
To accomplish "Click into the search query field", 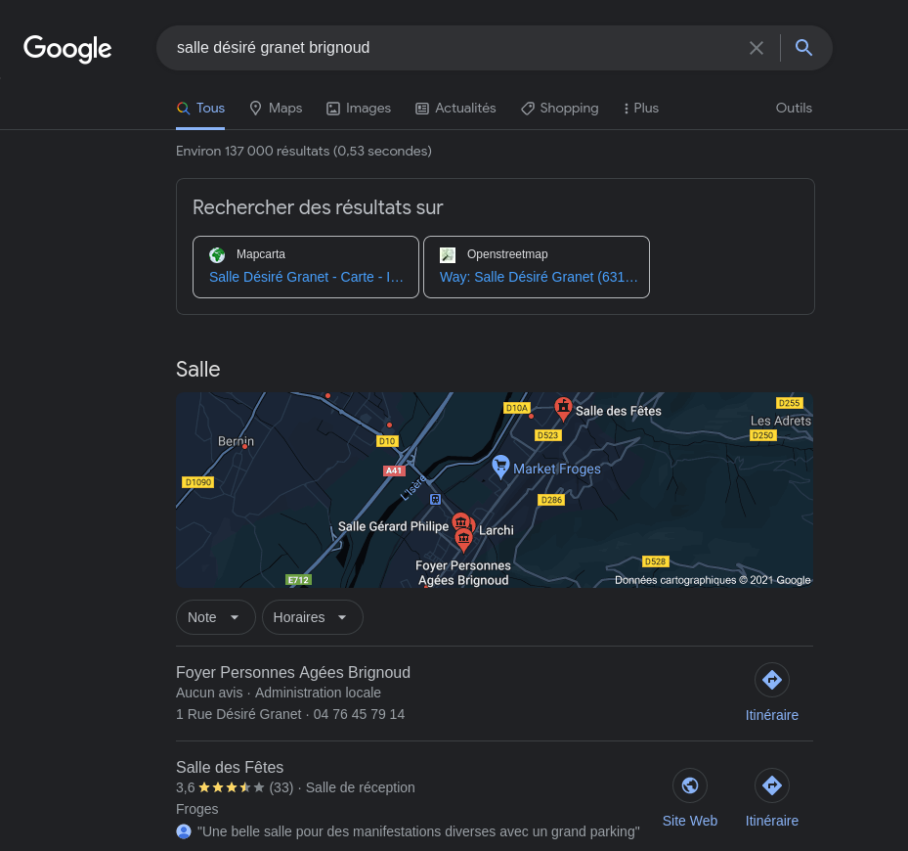I will [x=452, y=48].
